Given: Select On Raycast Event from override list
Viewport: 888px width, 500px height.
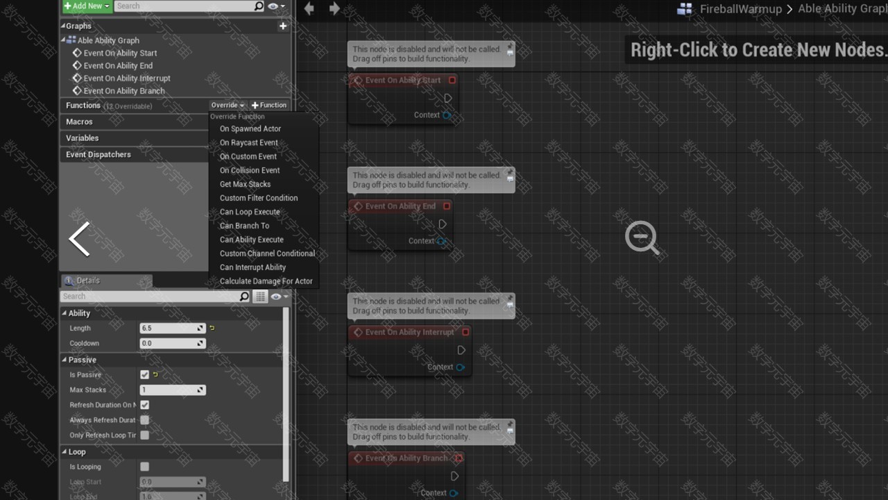Looking at the screenshot, I should 248,142.
